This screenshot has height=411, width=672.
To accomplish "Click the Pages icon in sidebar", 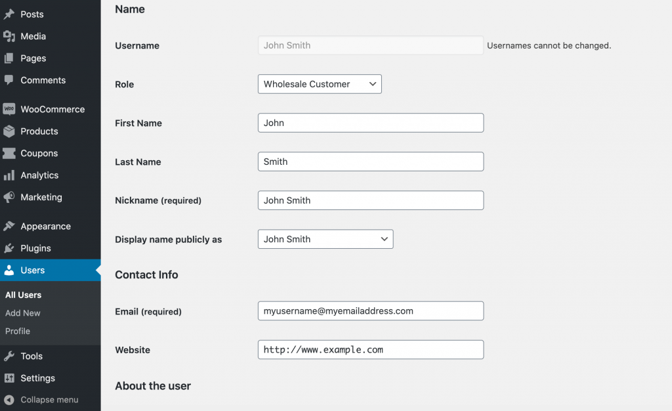I will click(9, 58).
